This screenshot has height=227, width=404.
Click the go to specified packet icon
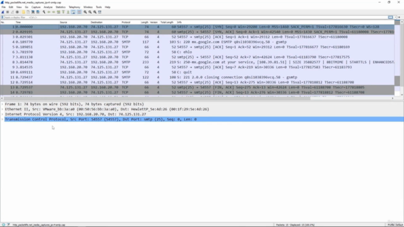pos(59,12)
